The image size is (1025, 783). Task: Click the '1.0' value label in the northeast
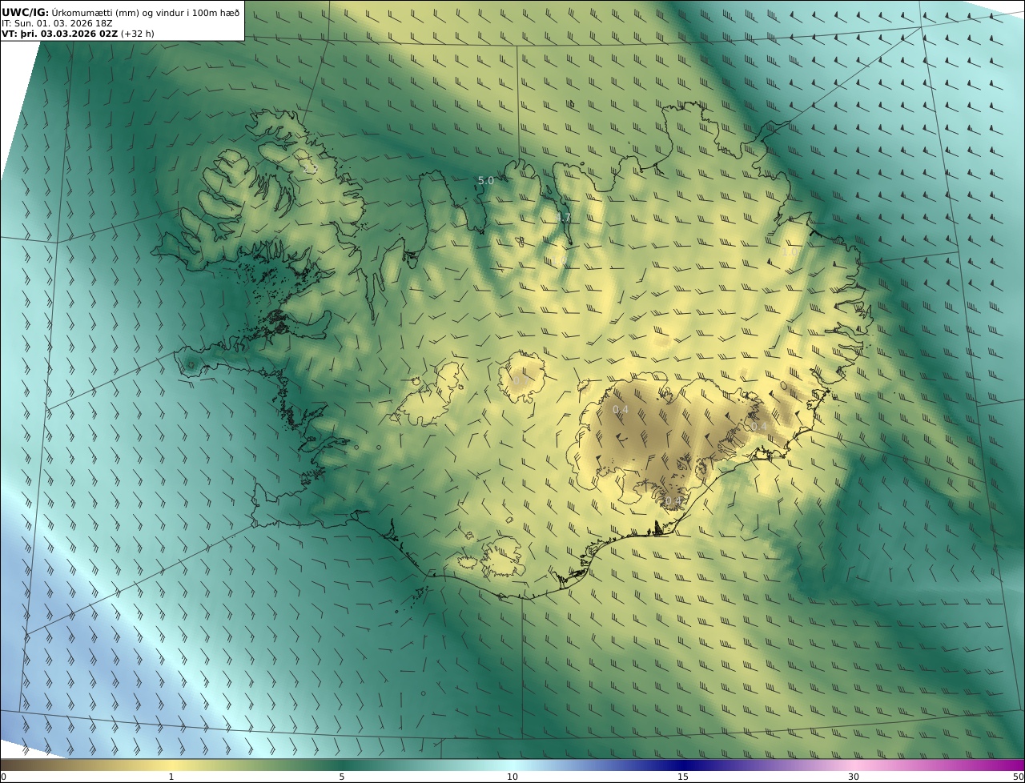point(790,251)
